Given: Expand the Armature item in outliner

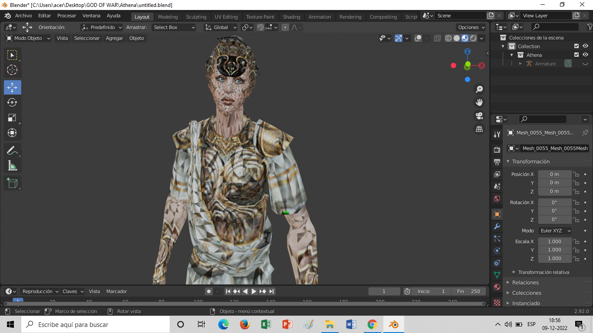Looking at the screenshot, I should click(x=520, y=64).
